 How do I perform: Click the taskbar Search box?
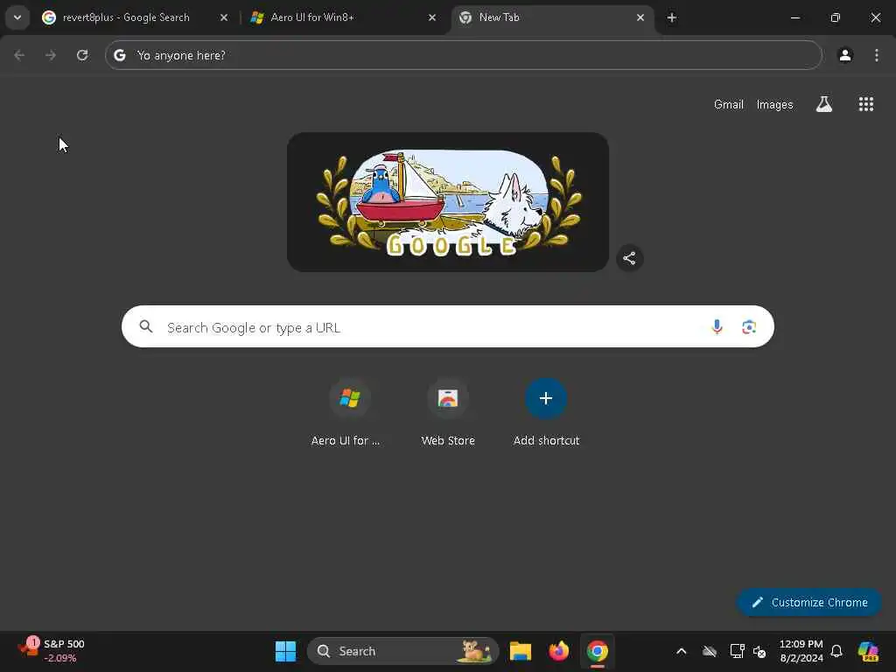[402, 651]
